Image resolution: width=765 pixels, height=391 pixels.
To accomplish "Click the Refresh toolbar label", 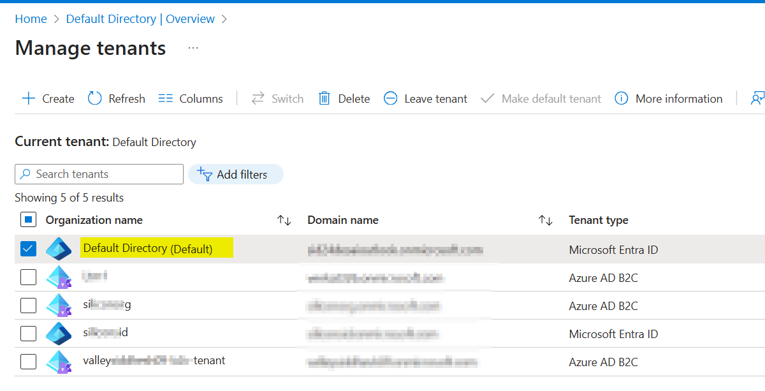I will 127,99.
